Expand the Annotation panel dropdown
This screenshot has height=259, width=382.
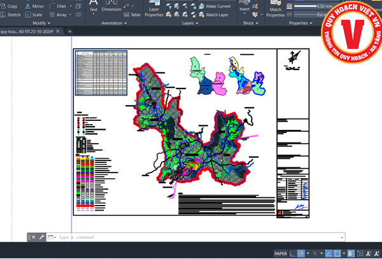click(x=112, y=23)
